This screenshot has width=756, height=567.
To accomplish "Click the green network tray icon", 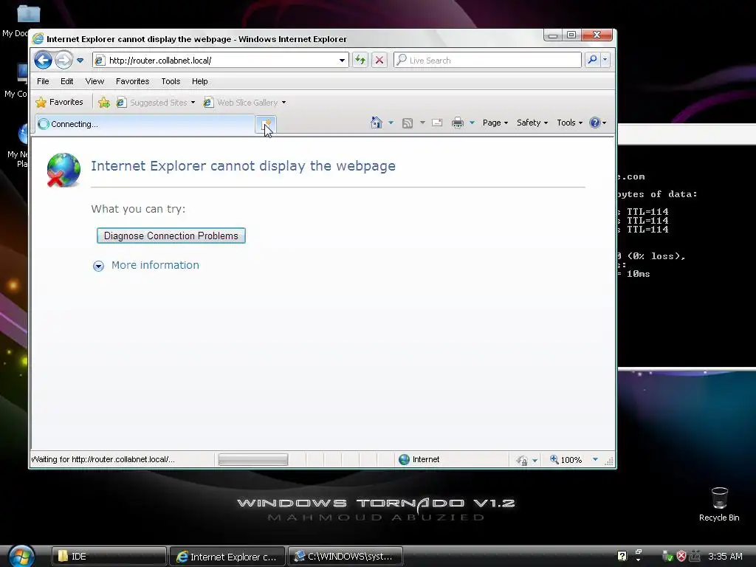I will click(x=667, y=557).
